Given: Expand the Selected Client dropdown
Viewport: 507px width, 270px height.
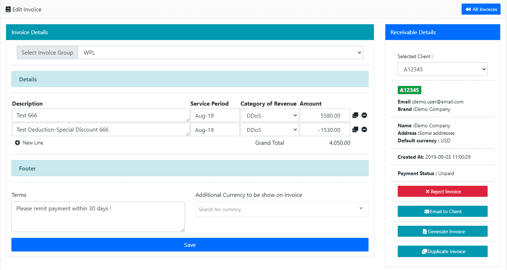Looking at the screenshot, I should point(442,70).
